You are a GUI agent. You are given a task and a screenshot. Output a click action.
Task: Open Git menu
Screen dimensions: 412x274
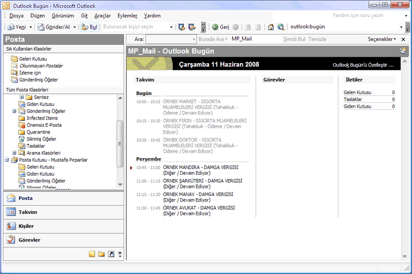coord(84,16)
